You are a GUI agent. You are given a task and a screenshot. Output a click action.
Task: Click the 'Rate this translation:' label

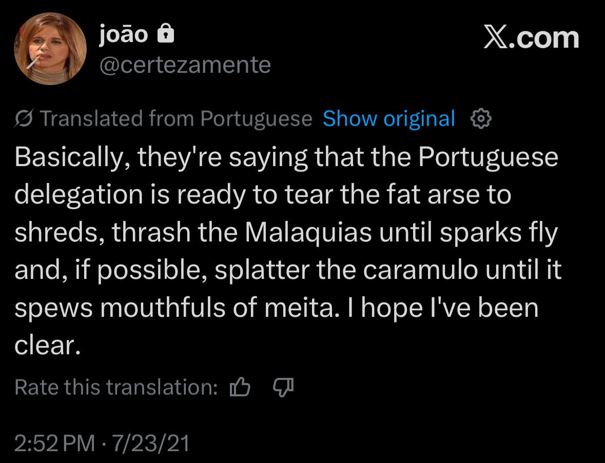[x=116, y=388]
